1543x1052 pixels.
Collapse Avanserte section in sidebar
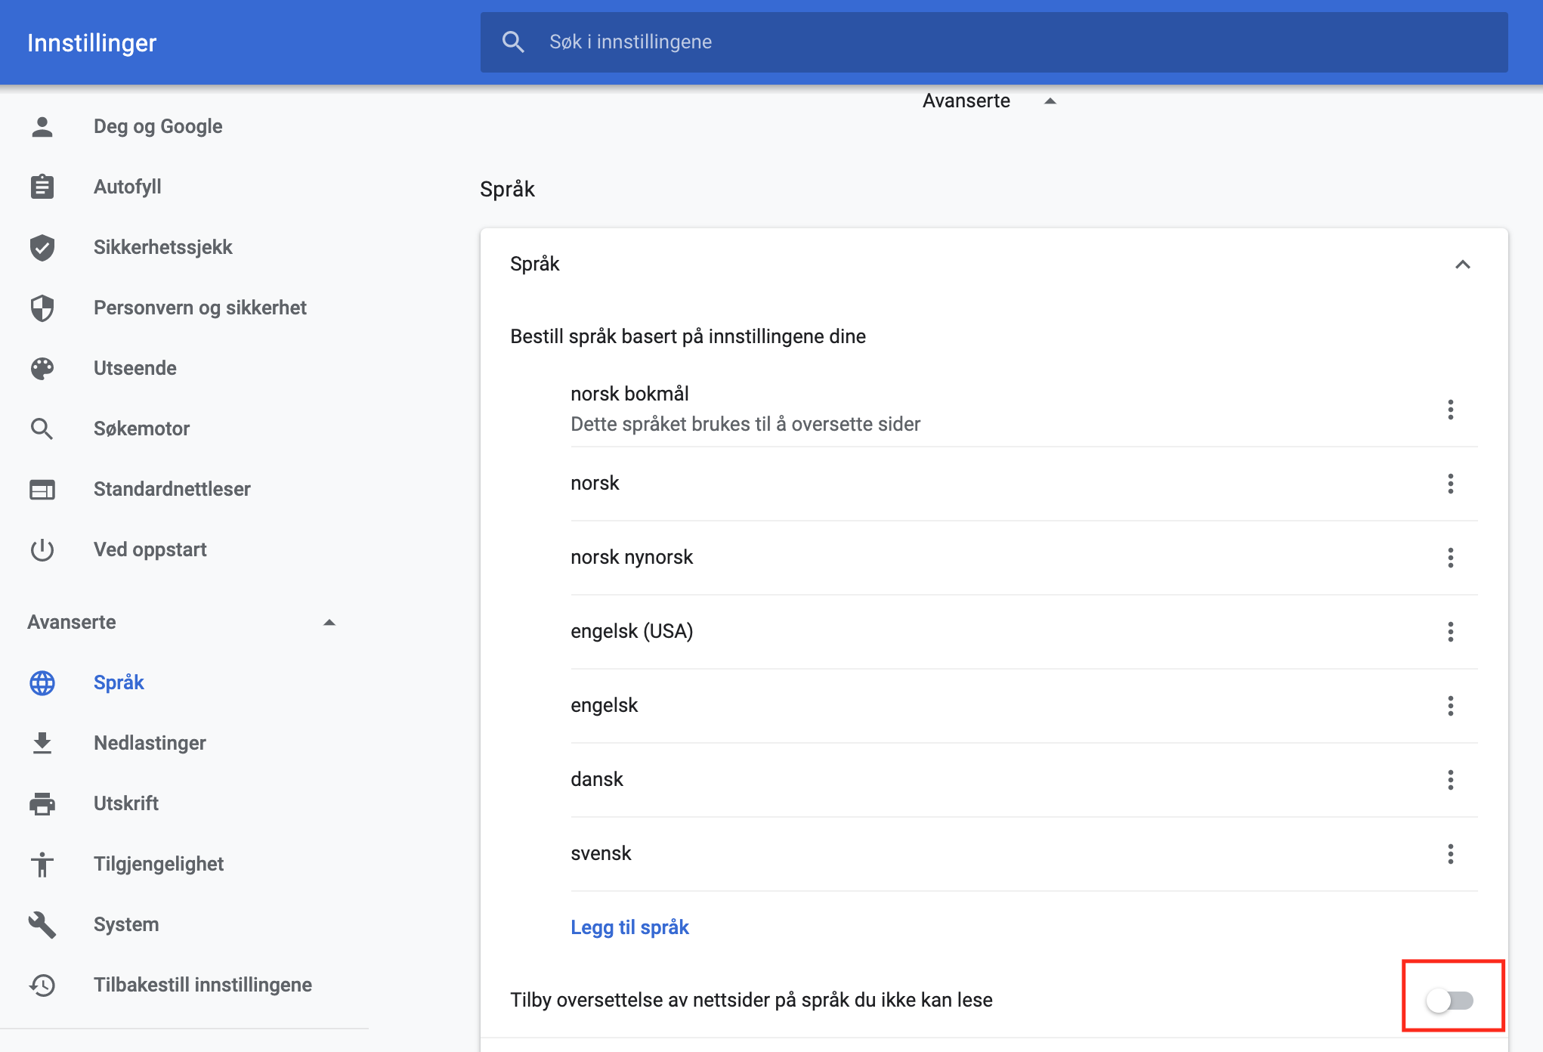329,622
